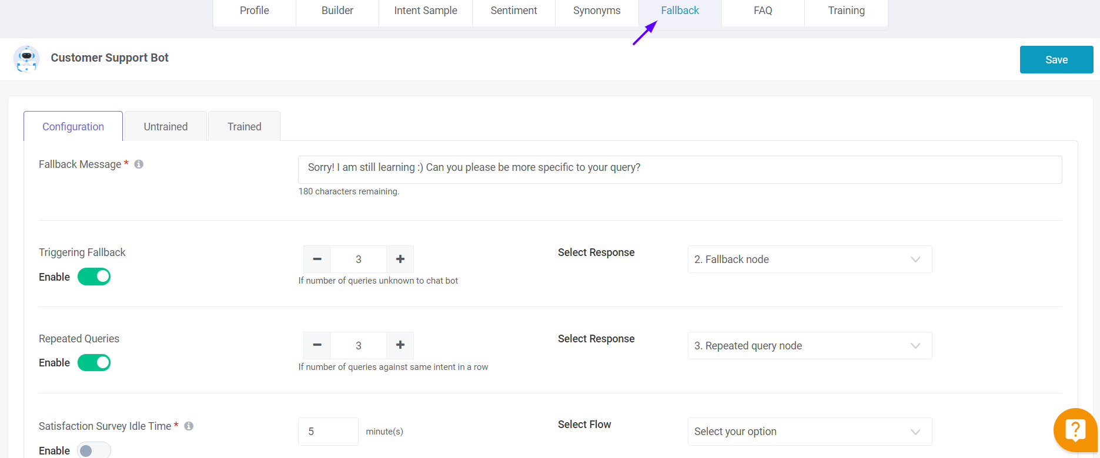Enable the Satisfaction Survey Idle Time toggle
The width and height of the screenshot is (1100, 458).
coord(94,450)
